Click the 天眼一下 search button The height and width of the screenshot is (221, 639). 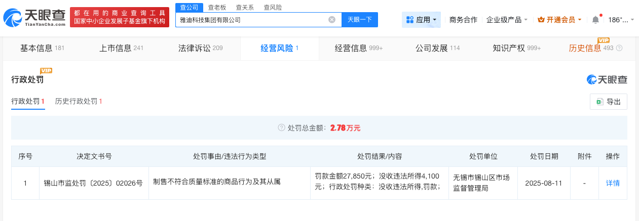pyautogui.click(x=360, y=20)
